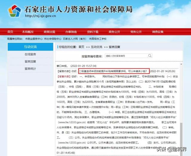Click the bureau's colorful logo icon
The image size is (191, 156).
(x=15, y=11)
